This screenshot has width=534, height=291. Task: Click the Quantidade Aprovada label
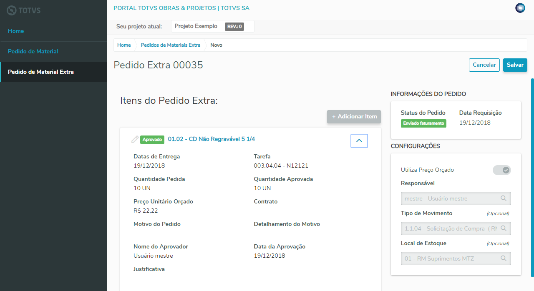tap(283, 179)
